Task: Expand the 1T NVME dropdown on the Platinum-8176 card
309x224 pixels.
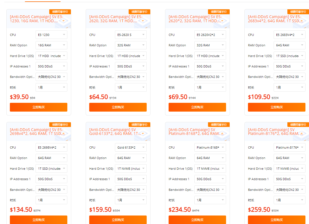Action: pos(289,169)
